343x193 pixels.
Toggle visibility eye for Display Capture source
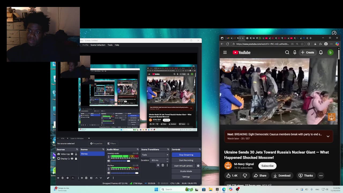point(72,158)
